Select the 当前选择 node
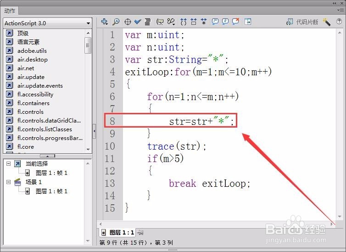 point(37,164)
